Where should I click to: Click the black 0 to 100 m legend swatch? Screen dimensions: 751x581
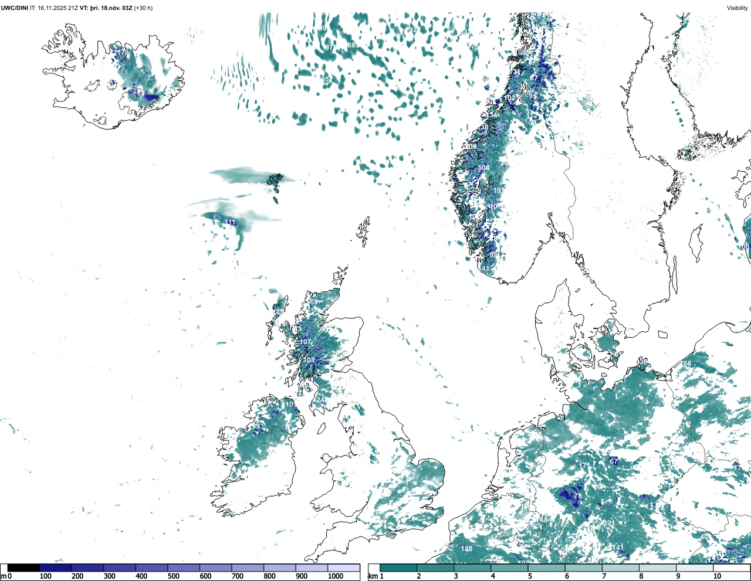(x=24, y=568)
